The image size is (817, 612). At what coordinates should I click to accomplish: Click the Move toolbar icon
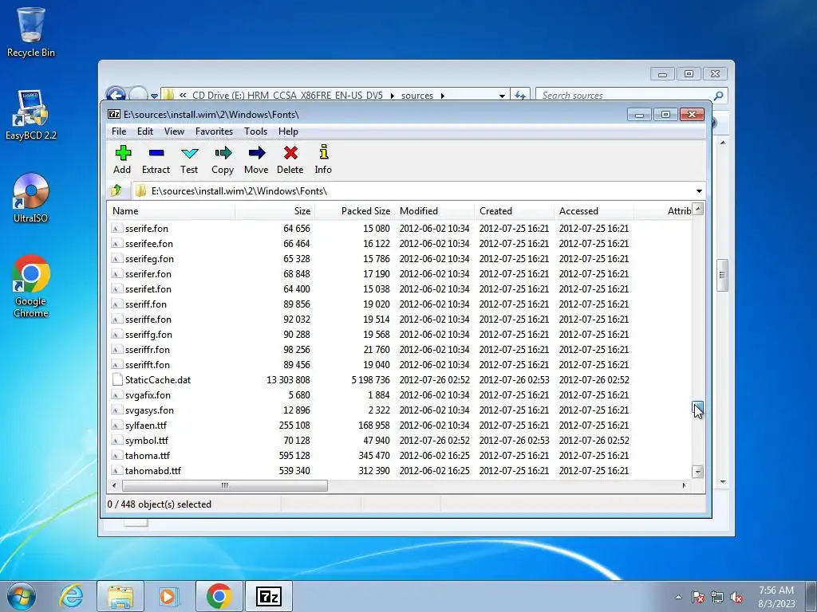coord(256,153)
